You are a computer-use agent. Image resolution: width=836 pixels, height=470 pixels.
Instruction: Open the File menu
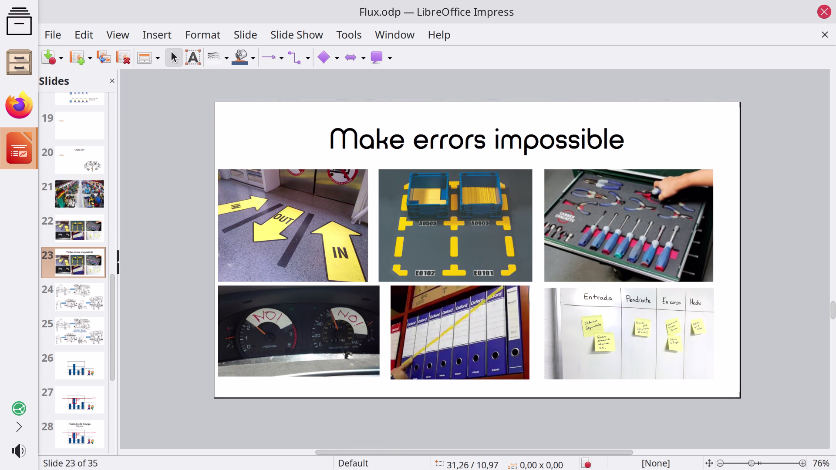(53, 35)
